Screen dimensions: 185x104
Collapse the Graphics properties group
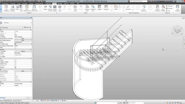[x=31, y=29]
